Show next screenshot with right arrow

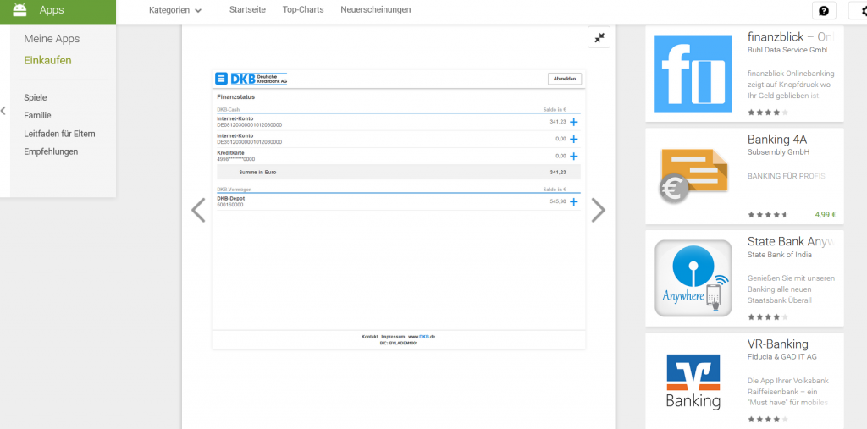point(599,210)
